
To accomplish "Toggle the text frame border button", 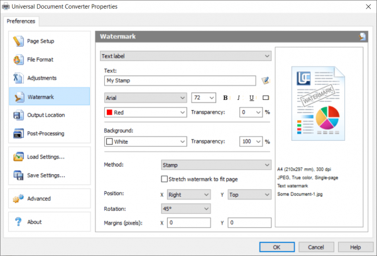I will 265,97.
